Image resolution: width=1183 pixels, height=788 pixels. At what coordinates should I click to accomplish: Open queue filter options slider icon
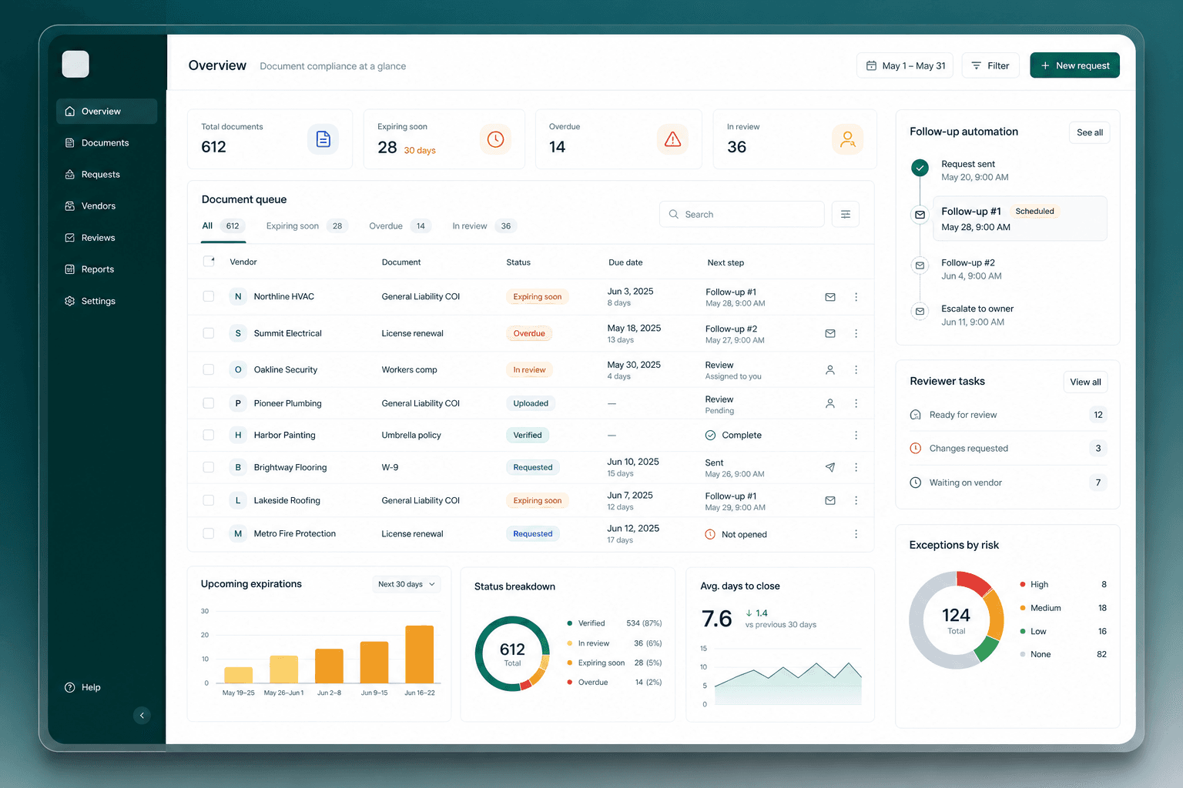pyautogui.click(x=846, y=214)
